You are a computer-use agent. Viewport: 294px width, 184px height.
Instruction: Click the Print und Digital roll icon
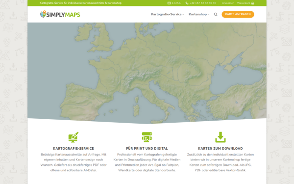147,137
